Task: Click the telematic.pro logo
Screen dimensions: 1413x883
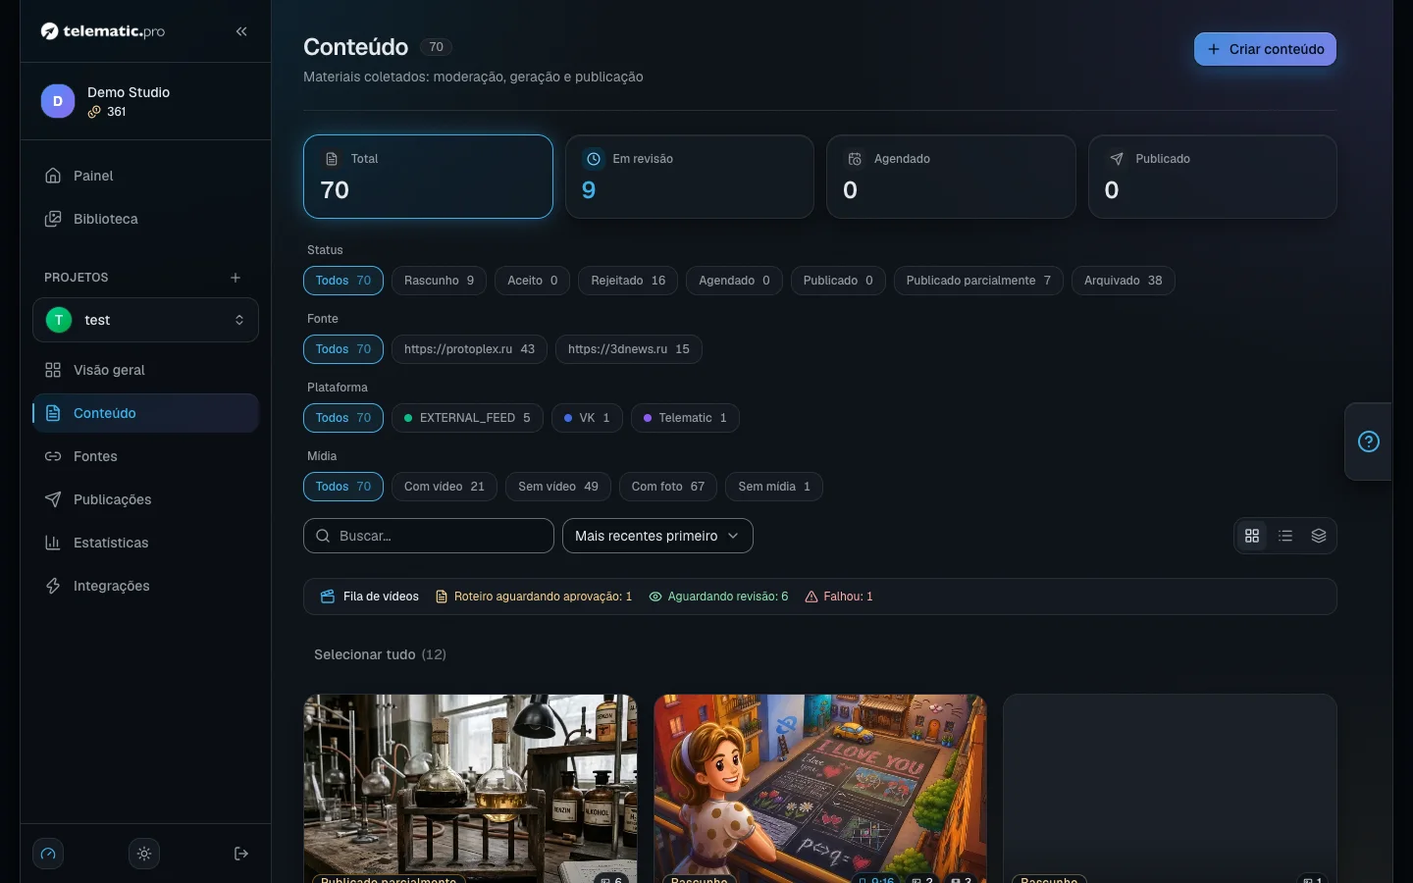Action: [103, 31]
